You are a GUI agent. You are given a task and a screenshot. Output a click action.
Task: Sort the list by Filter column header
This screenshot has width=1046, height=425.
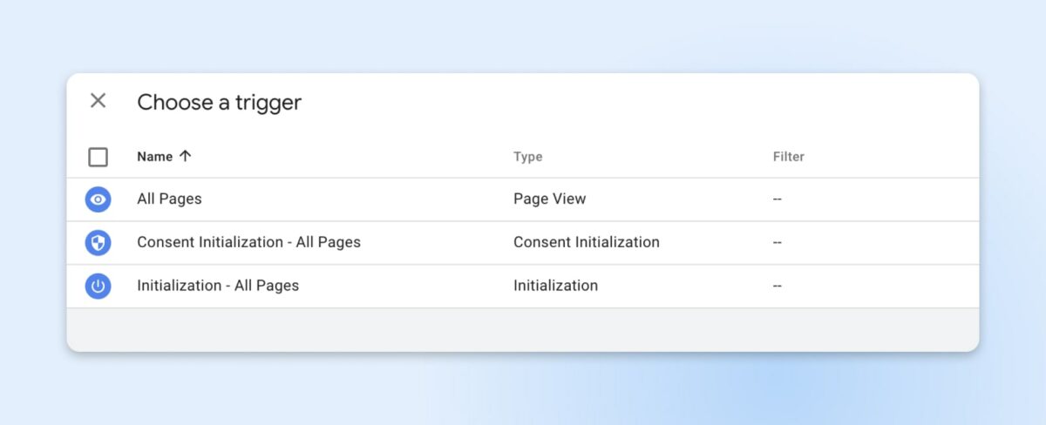click(x=788, y=157)
